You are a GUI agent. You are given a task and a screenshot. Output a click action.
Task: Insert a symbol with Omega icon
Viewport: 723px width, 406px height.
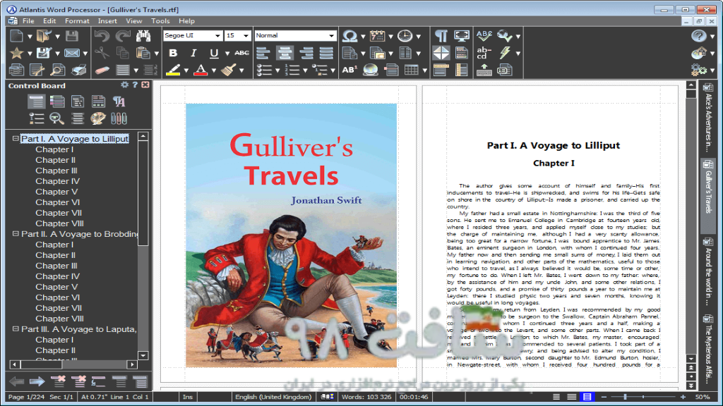350,36
